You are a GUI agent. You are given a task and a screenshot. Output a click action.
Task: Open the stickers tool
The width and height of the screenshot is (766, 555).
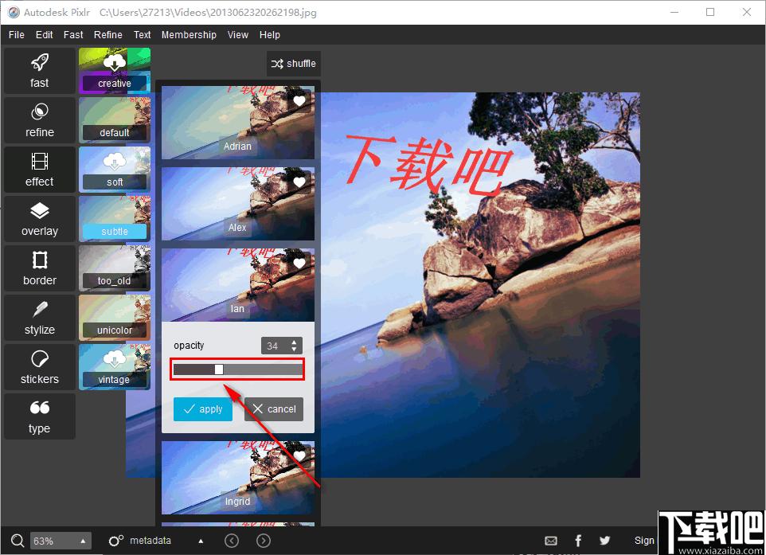40,366
